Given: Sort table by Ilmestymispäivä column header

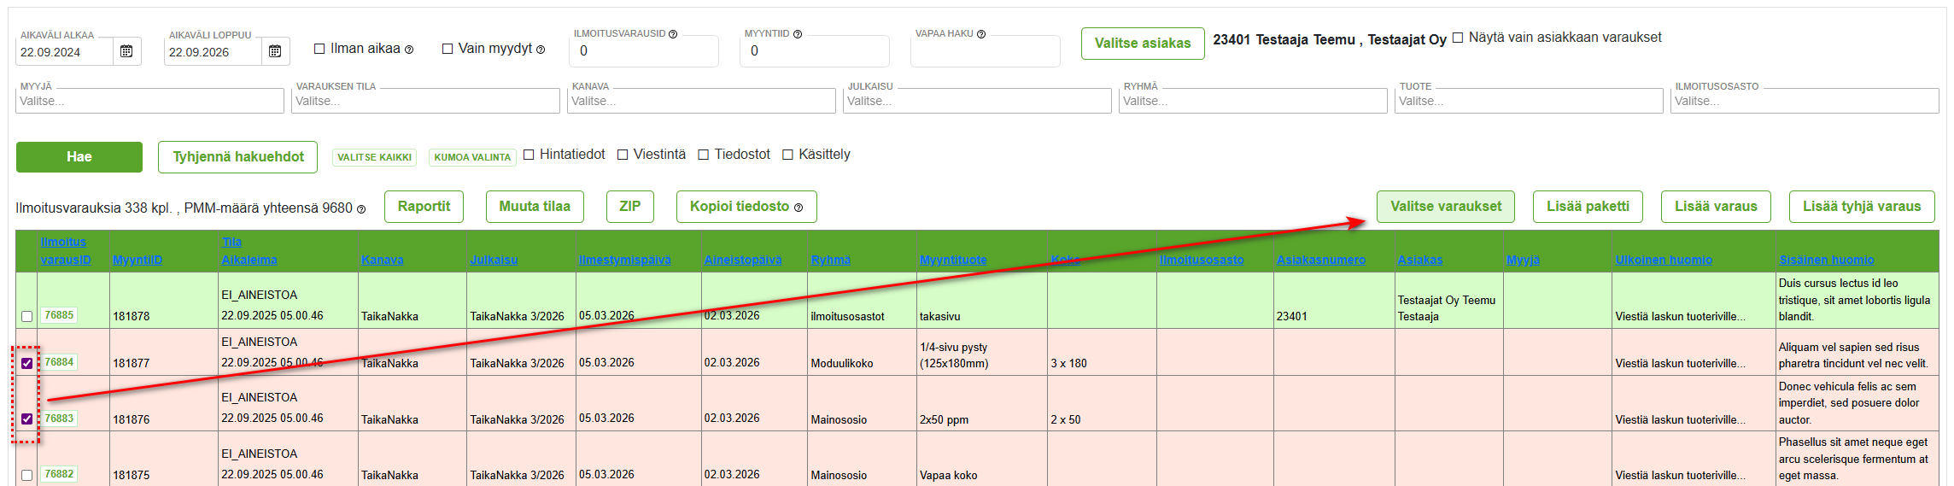Looking at the screenshot, I should click(x=624, y=260).
